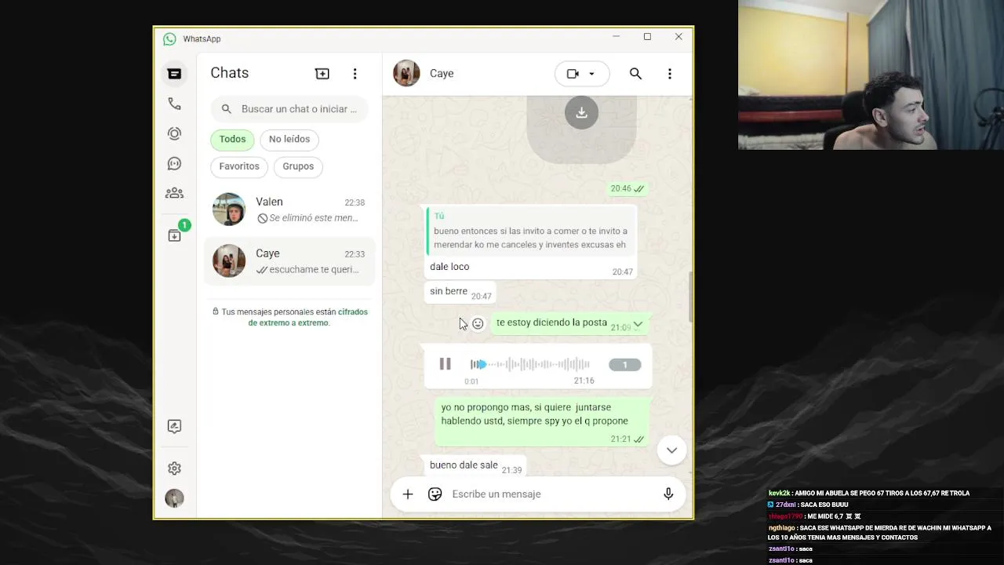Screen dimensions: 1004x565
Task: Click Valen's profile picture in chat list
Action: 229,210
